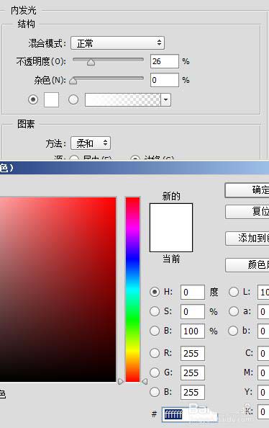Click the Lab b value field

pos(263,331)
